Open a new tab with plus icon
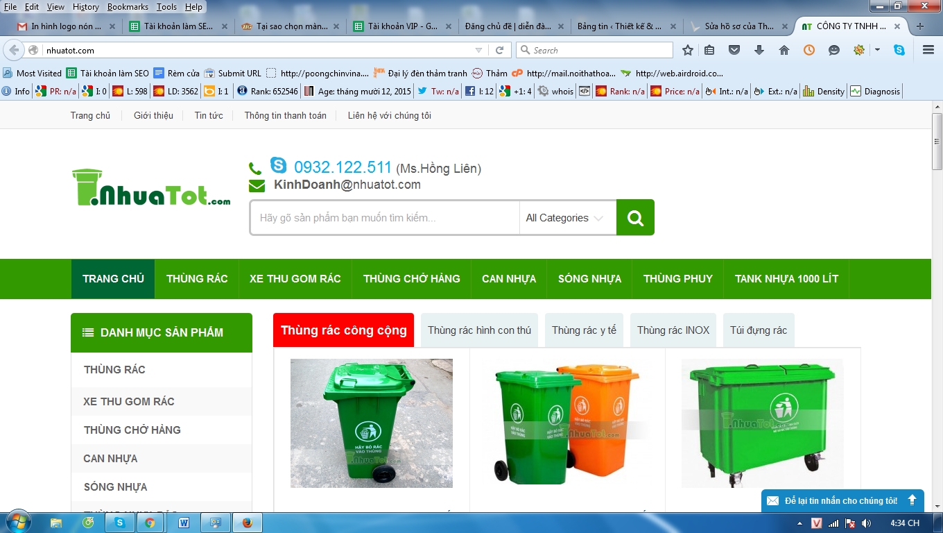 (920, 26)
